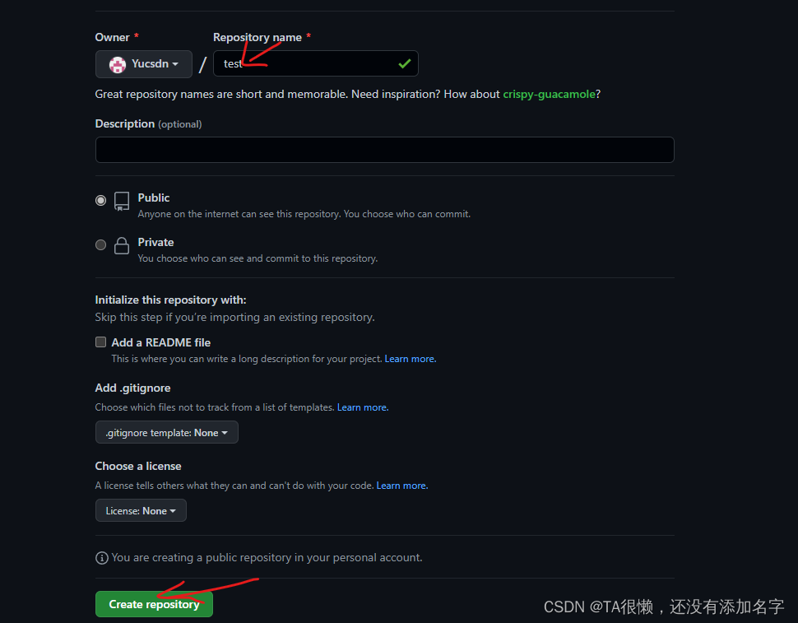Click the Add a README file label
Image resolution: width=798 pixels, height=623 pixels.
(x=160, y=342)
